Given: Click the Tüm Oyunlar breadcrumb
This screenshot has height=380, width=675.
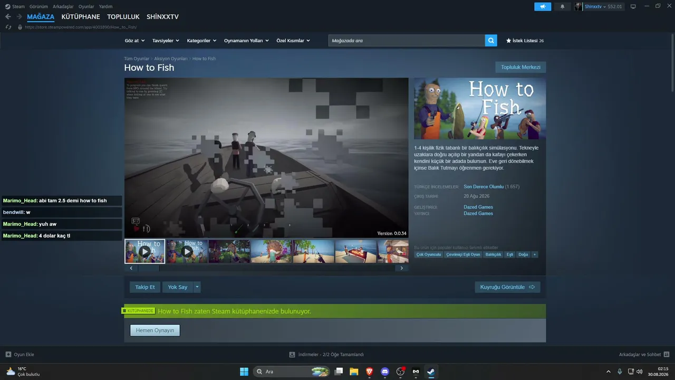Looking at the screenshot, I should [x=137, y=59].
